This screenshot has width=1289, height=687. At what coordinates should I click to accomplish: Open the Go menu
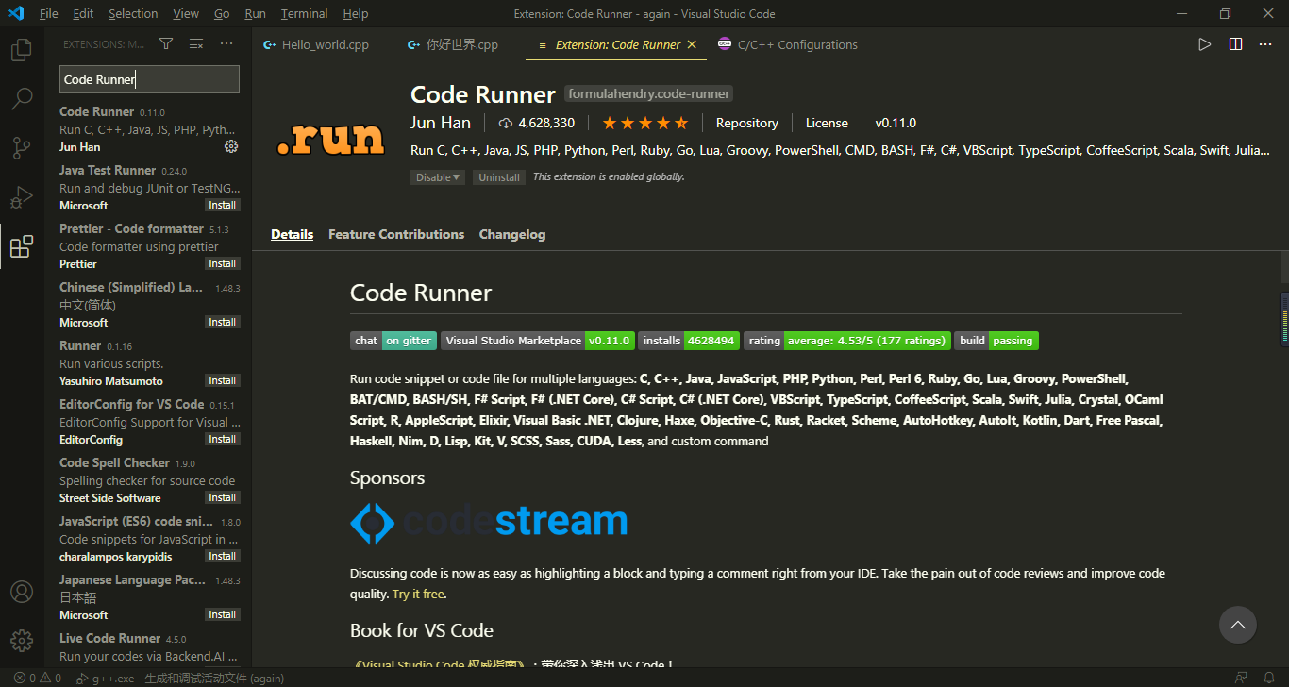[x=222, y=14]
